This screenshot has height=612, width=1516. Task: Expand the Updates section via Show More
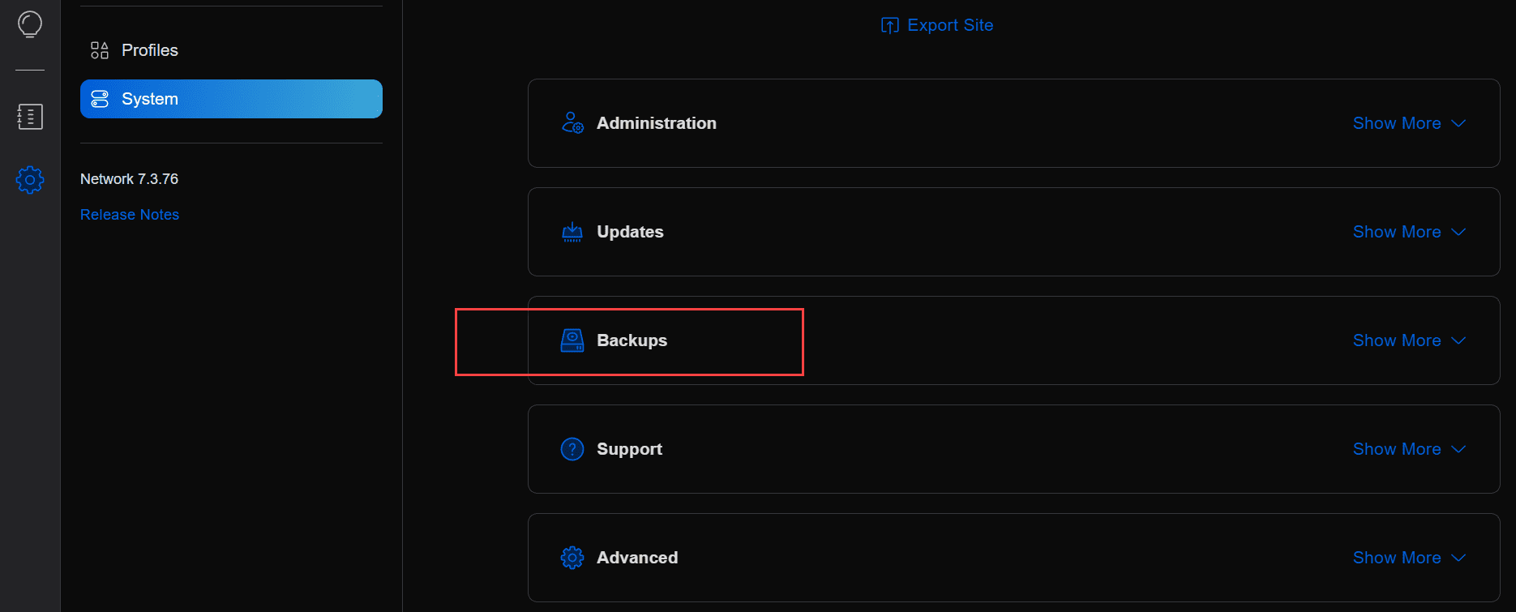coord(1409,232)
